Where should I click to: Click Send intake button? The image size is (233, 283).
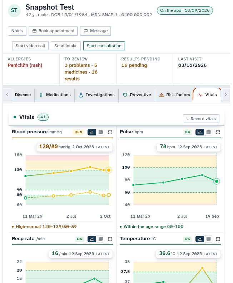coord(66,46)
